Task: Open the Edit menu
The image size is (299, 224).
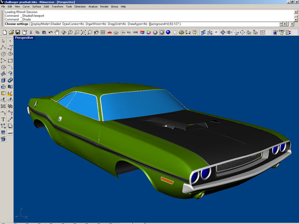Action: (10, 7)
